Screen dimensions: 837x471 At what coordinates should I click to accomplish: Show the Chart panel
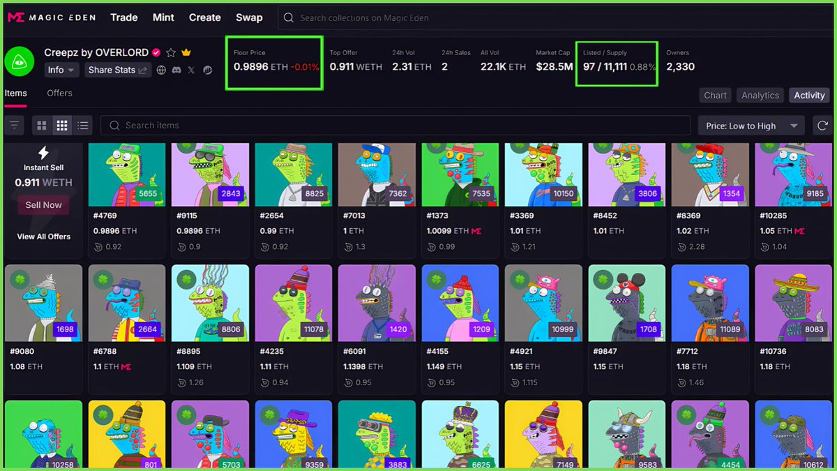[x=715, y=96]
